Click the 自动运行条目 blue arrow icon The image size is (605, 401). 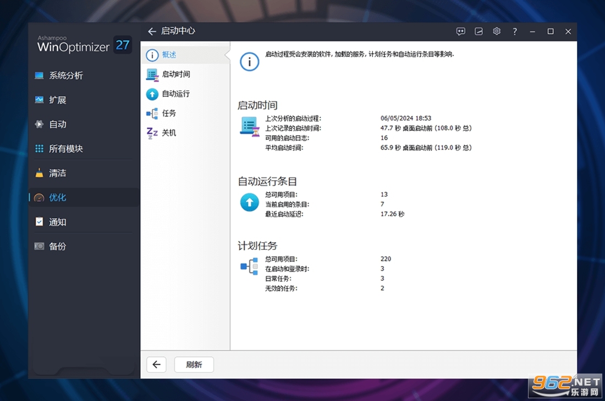[x=249, y=202]
